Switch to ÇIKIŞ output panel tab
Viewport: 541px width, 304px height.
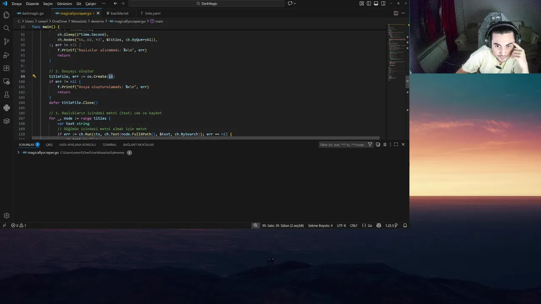[x=49, y=144]
